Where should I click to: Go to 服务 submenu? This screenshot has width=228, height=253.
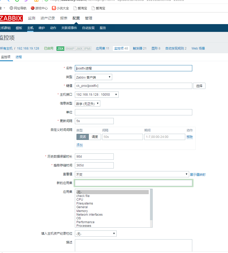103,28
